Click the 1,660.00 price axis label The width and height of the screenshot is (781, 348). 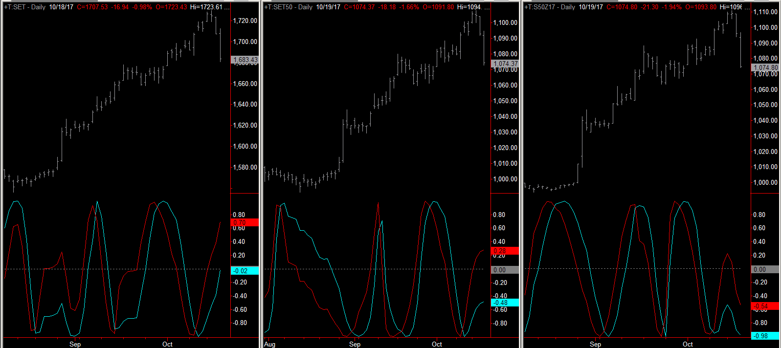[245, 84]
